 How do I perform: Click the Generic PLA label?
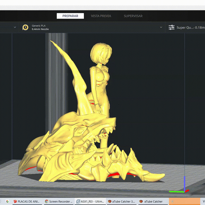point(39,26)
